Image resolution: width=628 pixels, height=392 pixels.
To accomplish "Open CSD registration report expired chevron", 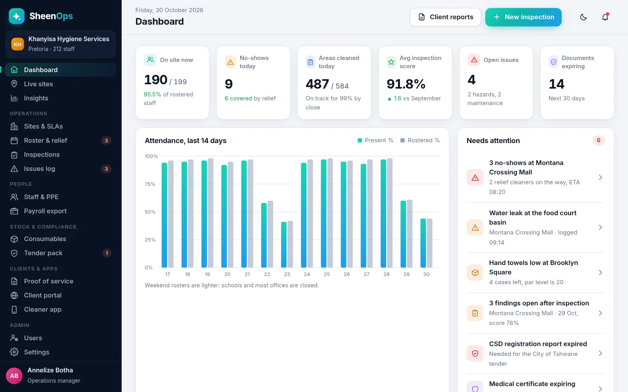I will tap(600, 353).
